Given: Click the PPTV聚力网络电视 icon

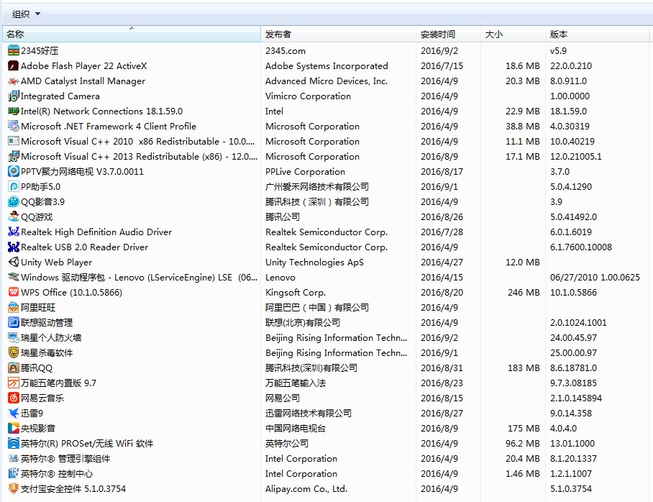Looking at the screenshot, I should [x=14, y=171].
